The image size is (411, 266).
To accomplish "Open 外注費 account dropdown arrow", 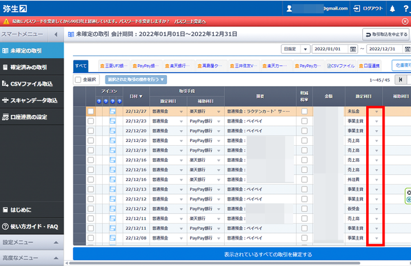I will (377, 180).
